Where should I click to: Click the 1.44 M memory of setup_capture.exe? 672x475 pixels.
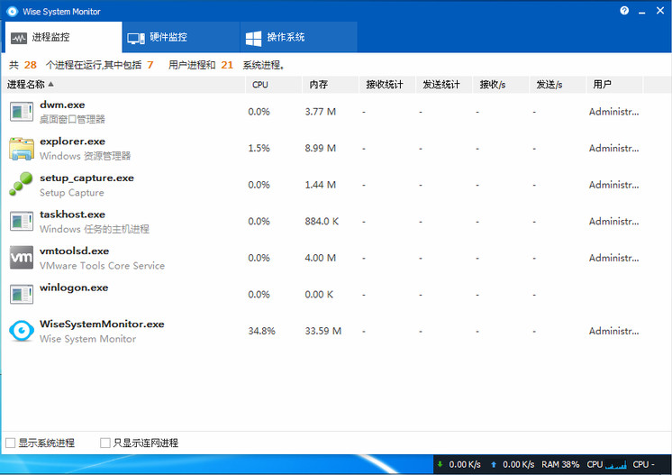point(320,185)
